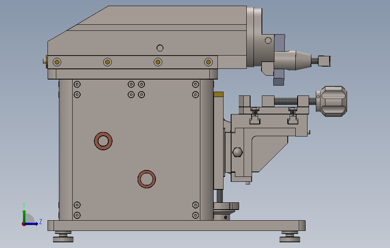Click the green Y axis of orientation triad
Viewport: 390px width, 248px height.
24,216
